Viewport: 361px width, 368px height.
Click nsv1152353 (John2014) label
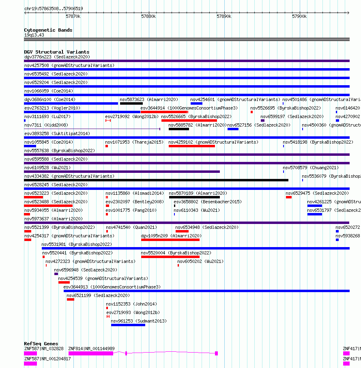(131, 304)
